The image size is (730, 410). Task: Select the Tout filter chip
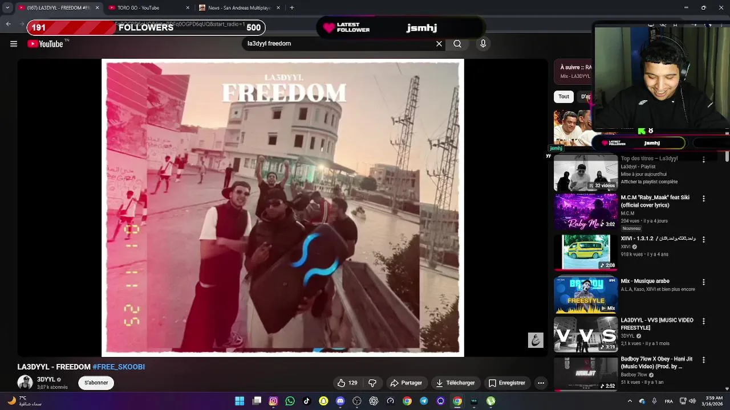click(x=563, y=97)
